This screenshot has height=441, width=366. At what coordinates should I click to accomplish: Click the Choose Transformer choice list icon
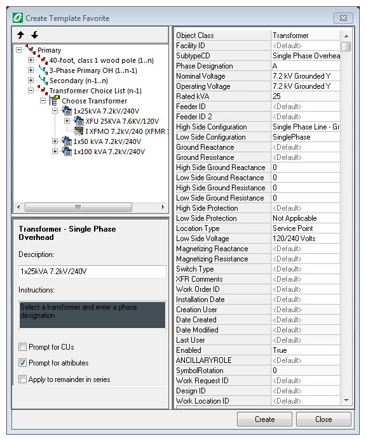click(55, 101)
